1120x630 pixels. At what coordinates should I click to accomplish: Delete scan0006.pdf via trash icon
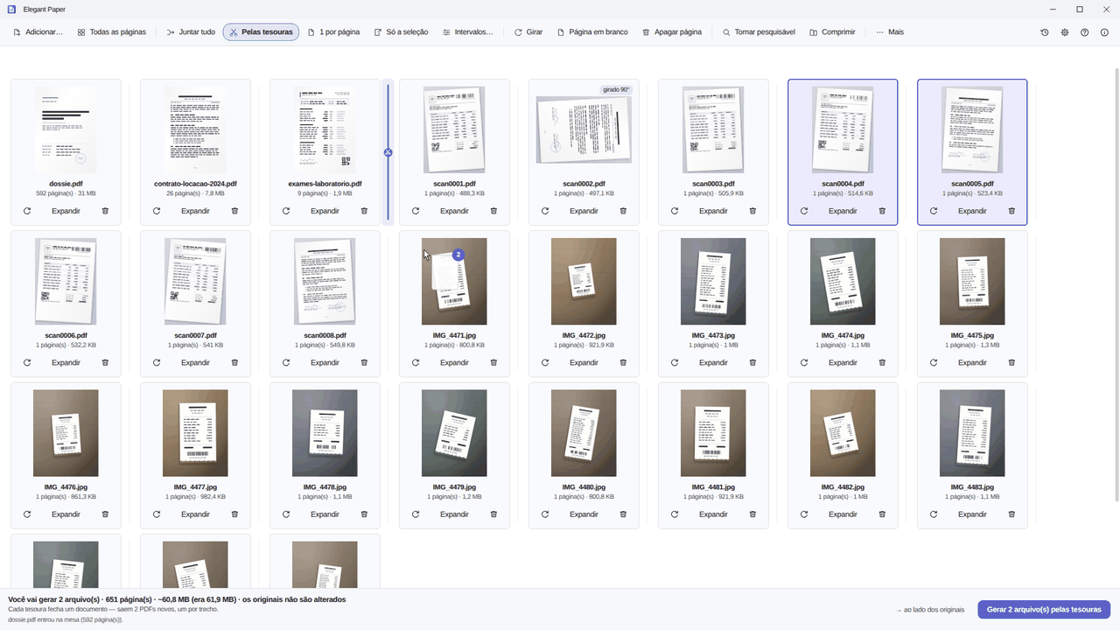click(105, 362)
